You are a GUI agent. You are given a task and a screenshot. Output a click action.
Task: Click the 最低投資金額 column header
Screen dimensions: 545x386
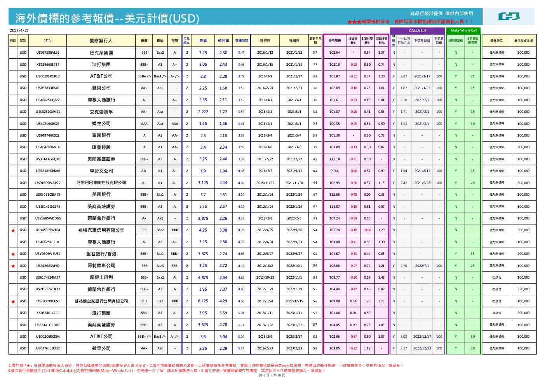tap(524, 40)
